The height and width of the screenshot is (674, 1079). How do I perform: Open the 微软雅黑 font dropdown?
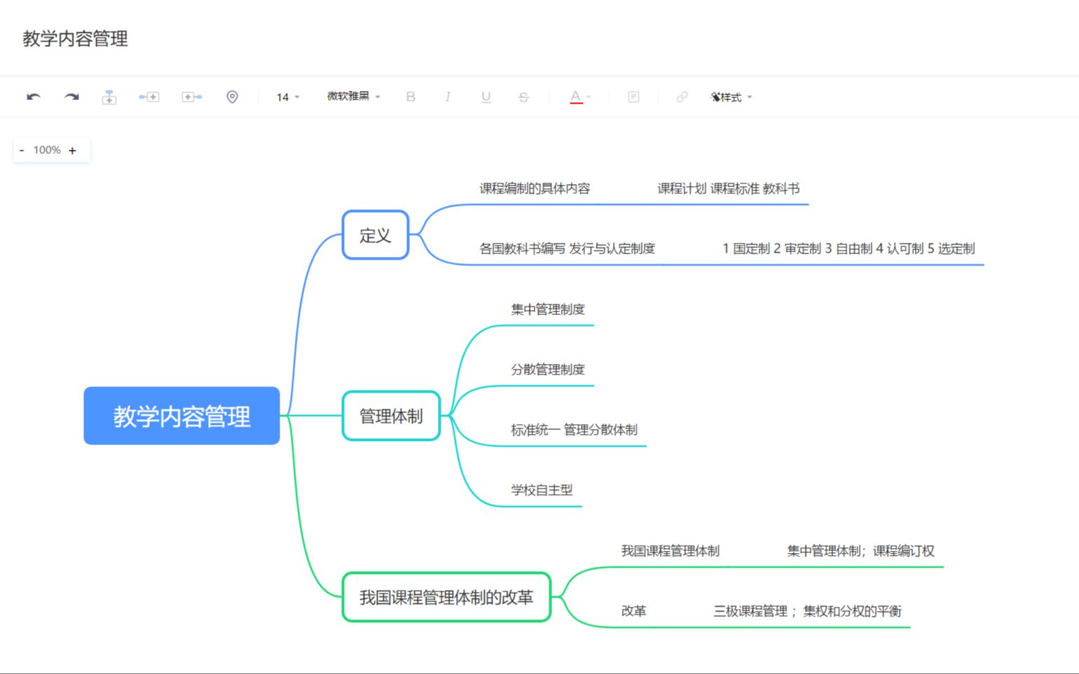point(354,96)
